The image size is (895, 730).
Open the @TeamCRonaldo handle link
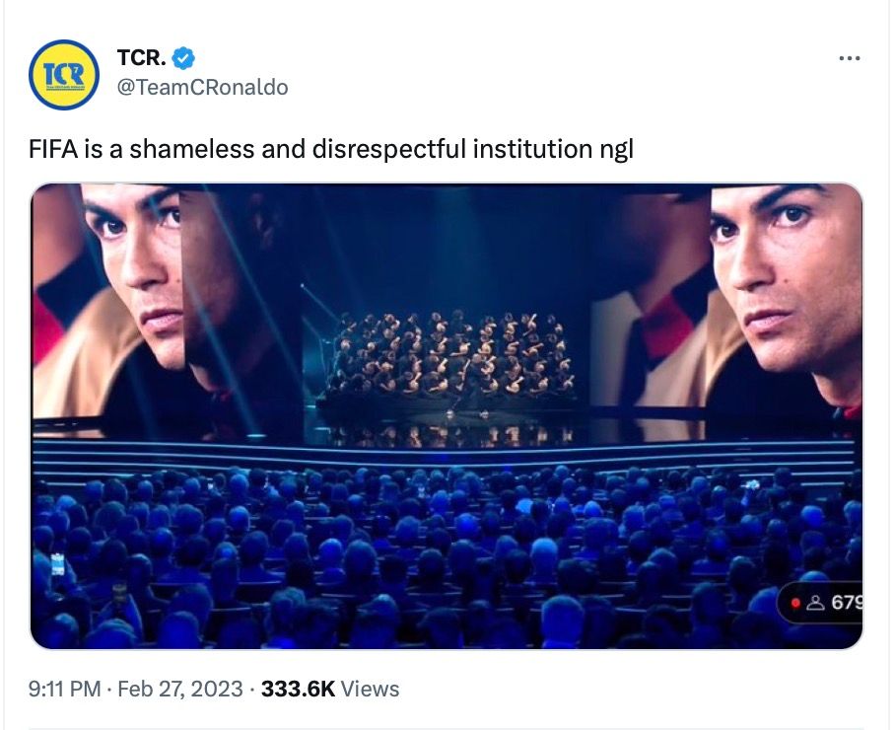click(x=202, y=87)
